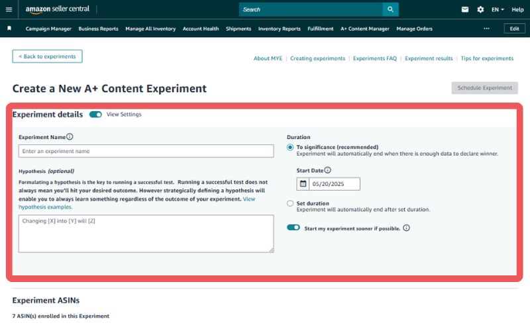The width and height of the screenshot is (530, 331).
Task: Open the three-dot more menu
Action: click(486, 28)
